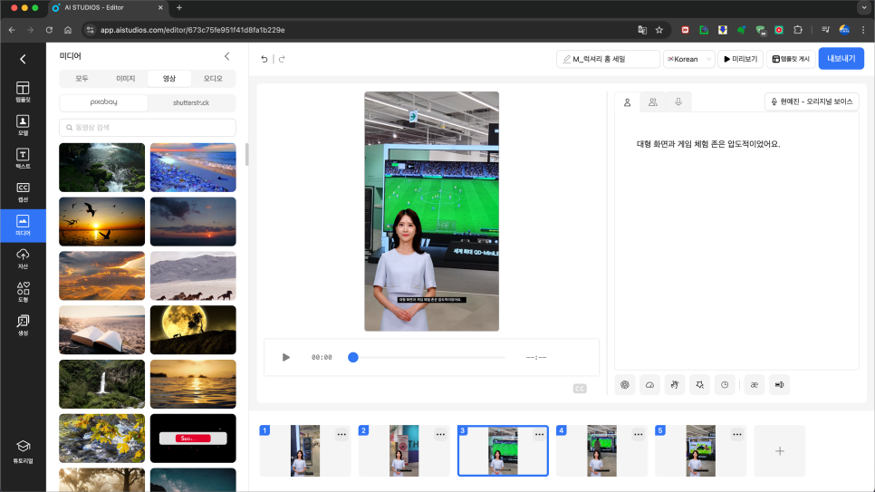Select the two-person conversation tab
875x492 pixels.
(x=653, y=102)
